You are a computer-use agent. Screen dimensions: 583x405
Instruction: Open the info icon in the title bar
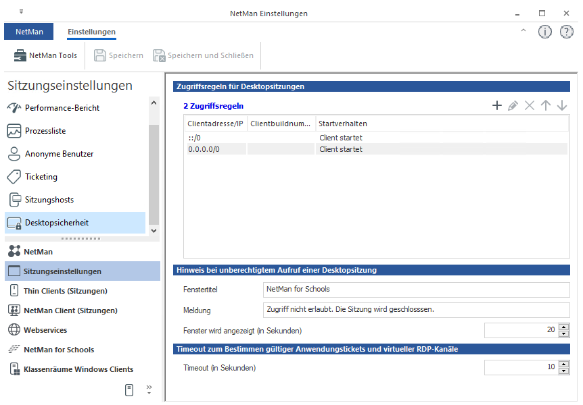pyautogui.click(x=545, y=31)
